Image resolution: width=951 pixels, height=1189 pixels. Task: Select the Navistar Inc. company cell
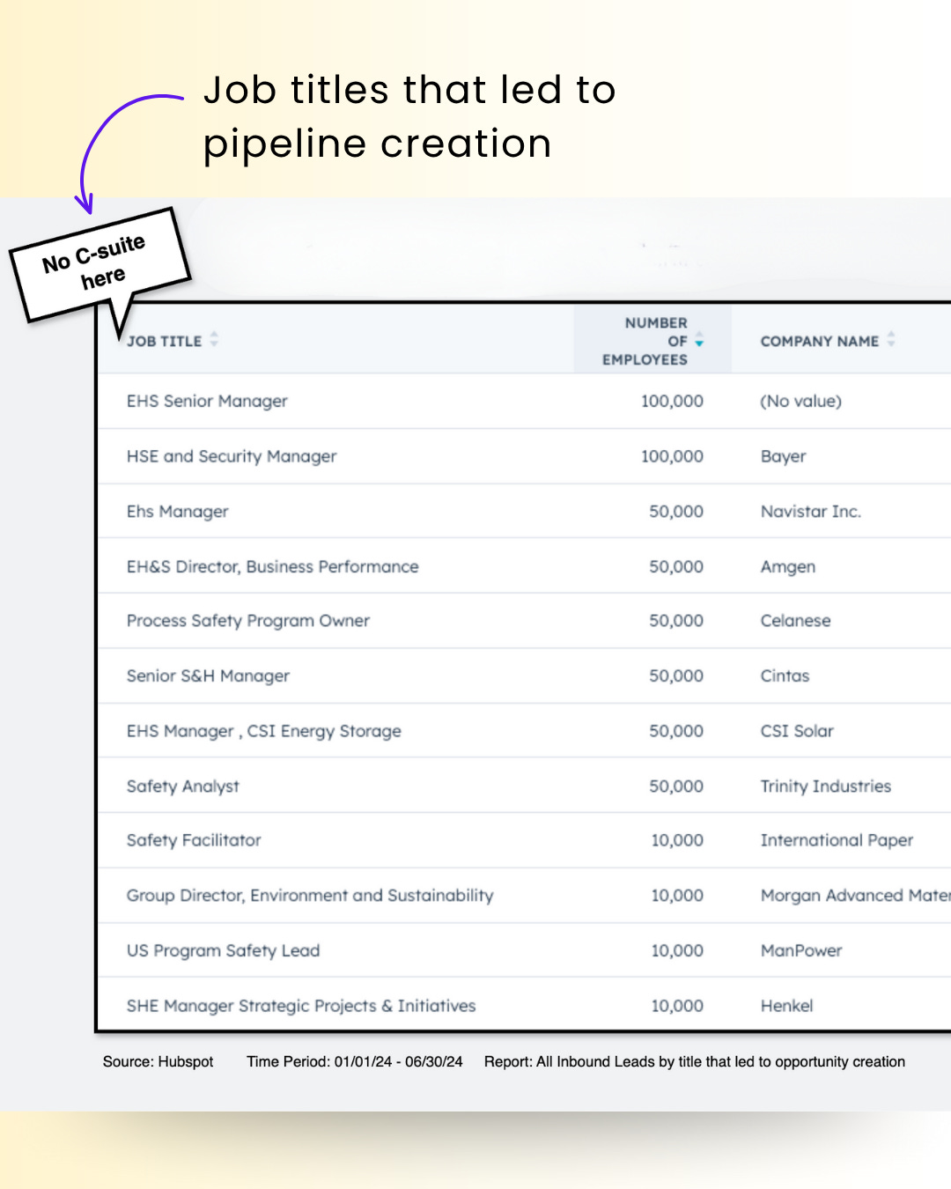click(811, 512)
